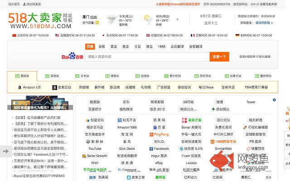Click 切换 city switch link
This screenshot has height=181, width=290.
pos(94,17)
